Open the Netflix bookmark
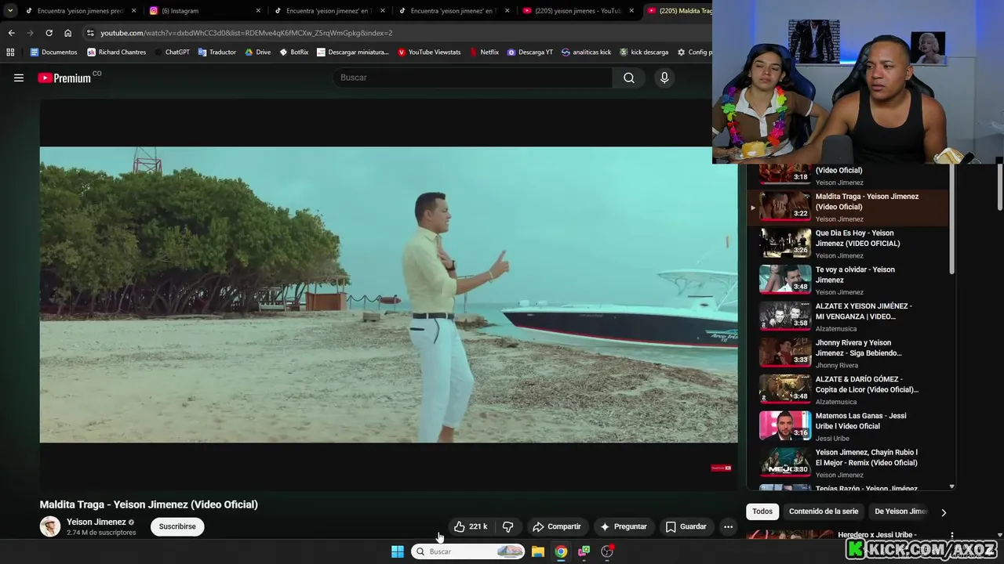The image size is (1004, 564). click(484, 52)
